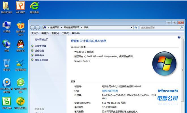Expand the arrow after 控制面板 in the breadcrumb

[61, 27]
